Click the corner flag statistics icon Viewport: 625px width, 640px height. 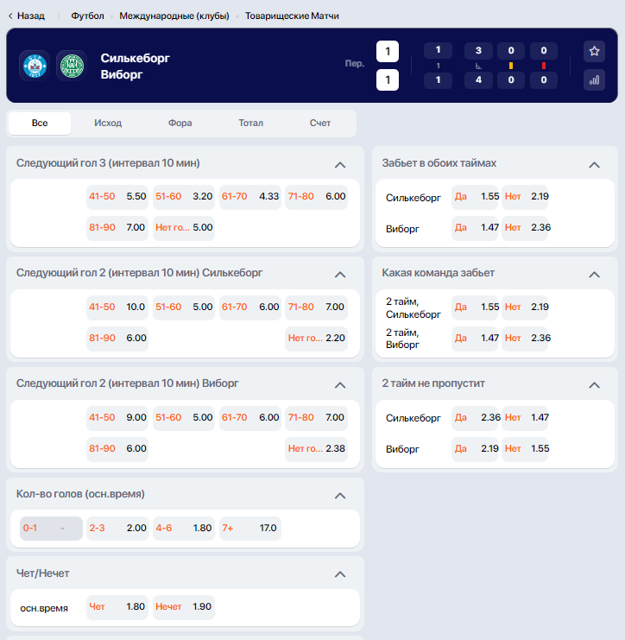478,67
